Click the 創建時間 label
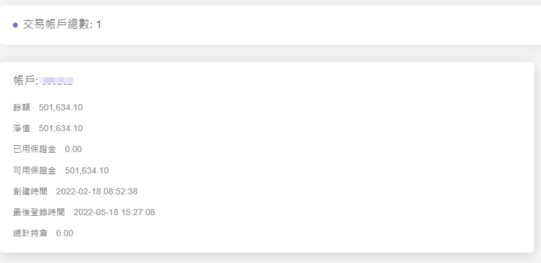Viewport: 541px width, 263px height. pos(30,191)
